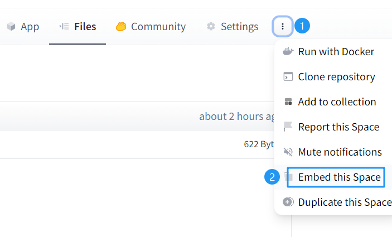Switch to the Files tab
This screenshot has height=237, width=392.
point(78,27)
